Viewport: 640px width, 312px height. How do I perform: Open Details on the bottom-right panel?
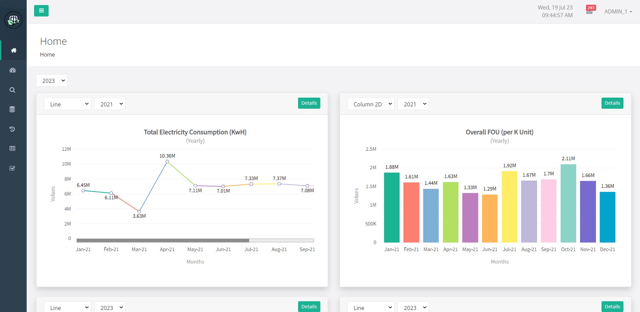pyautogui.click(x=612, y=307)
